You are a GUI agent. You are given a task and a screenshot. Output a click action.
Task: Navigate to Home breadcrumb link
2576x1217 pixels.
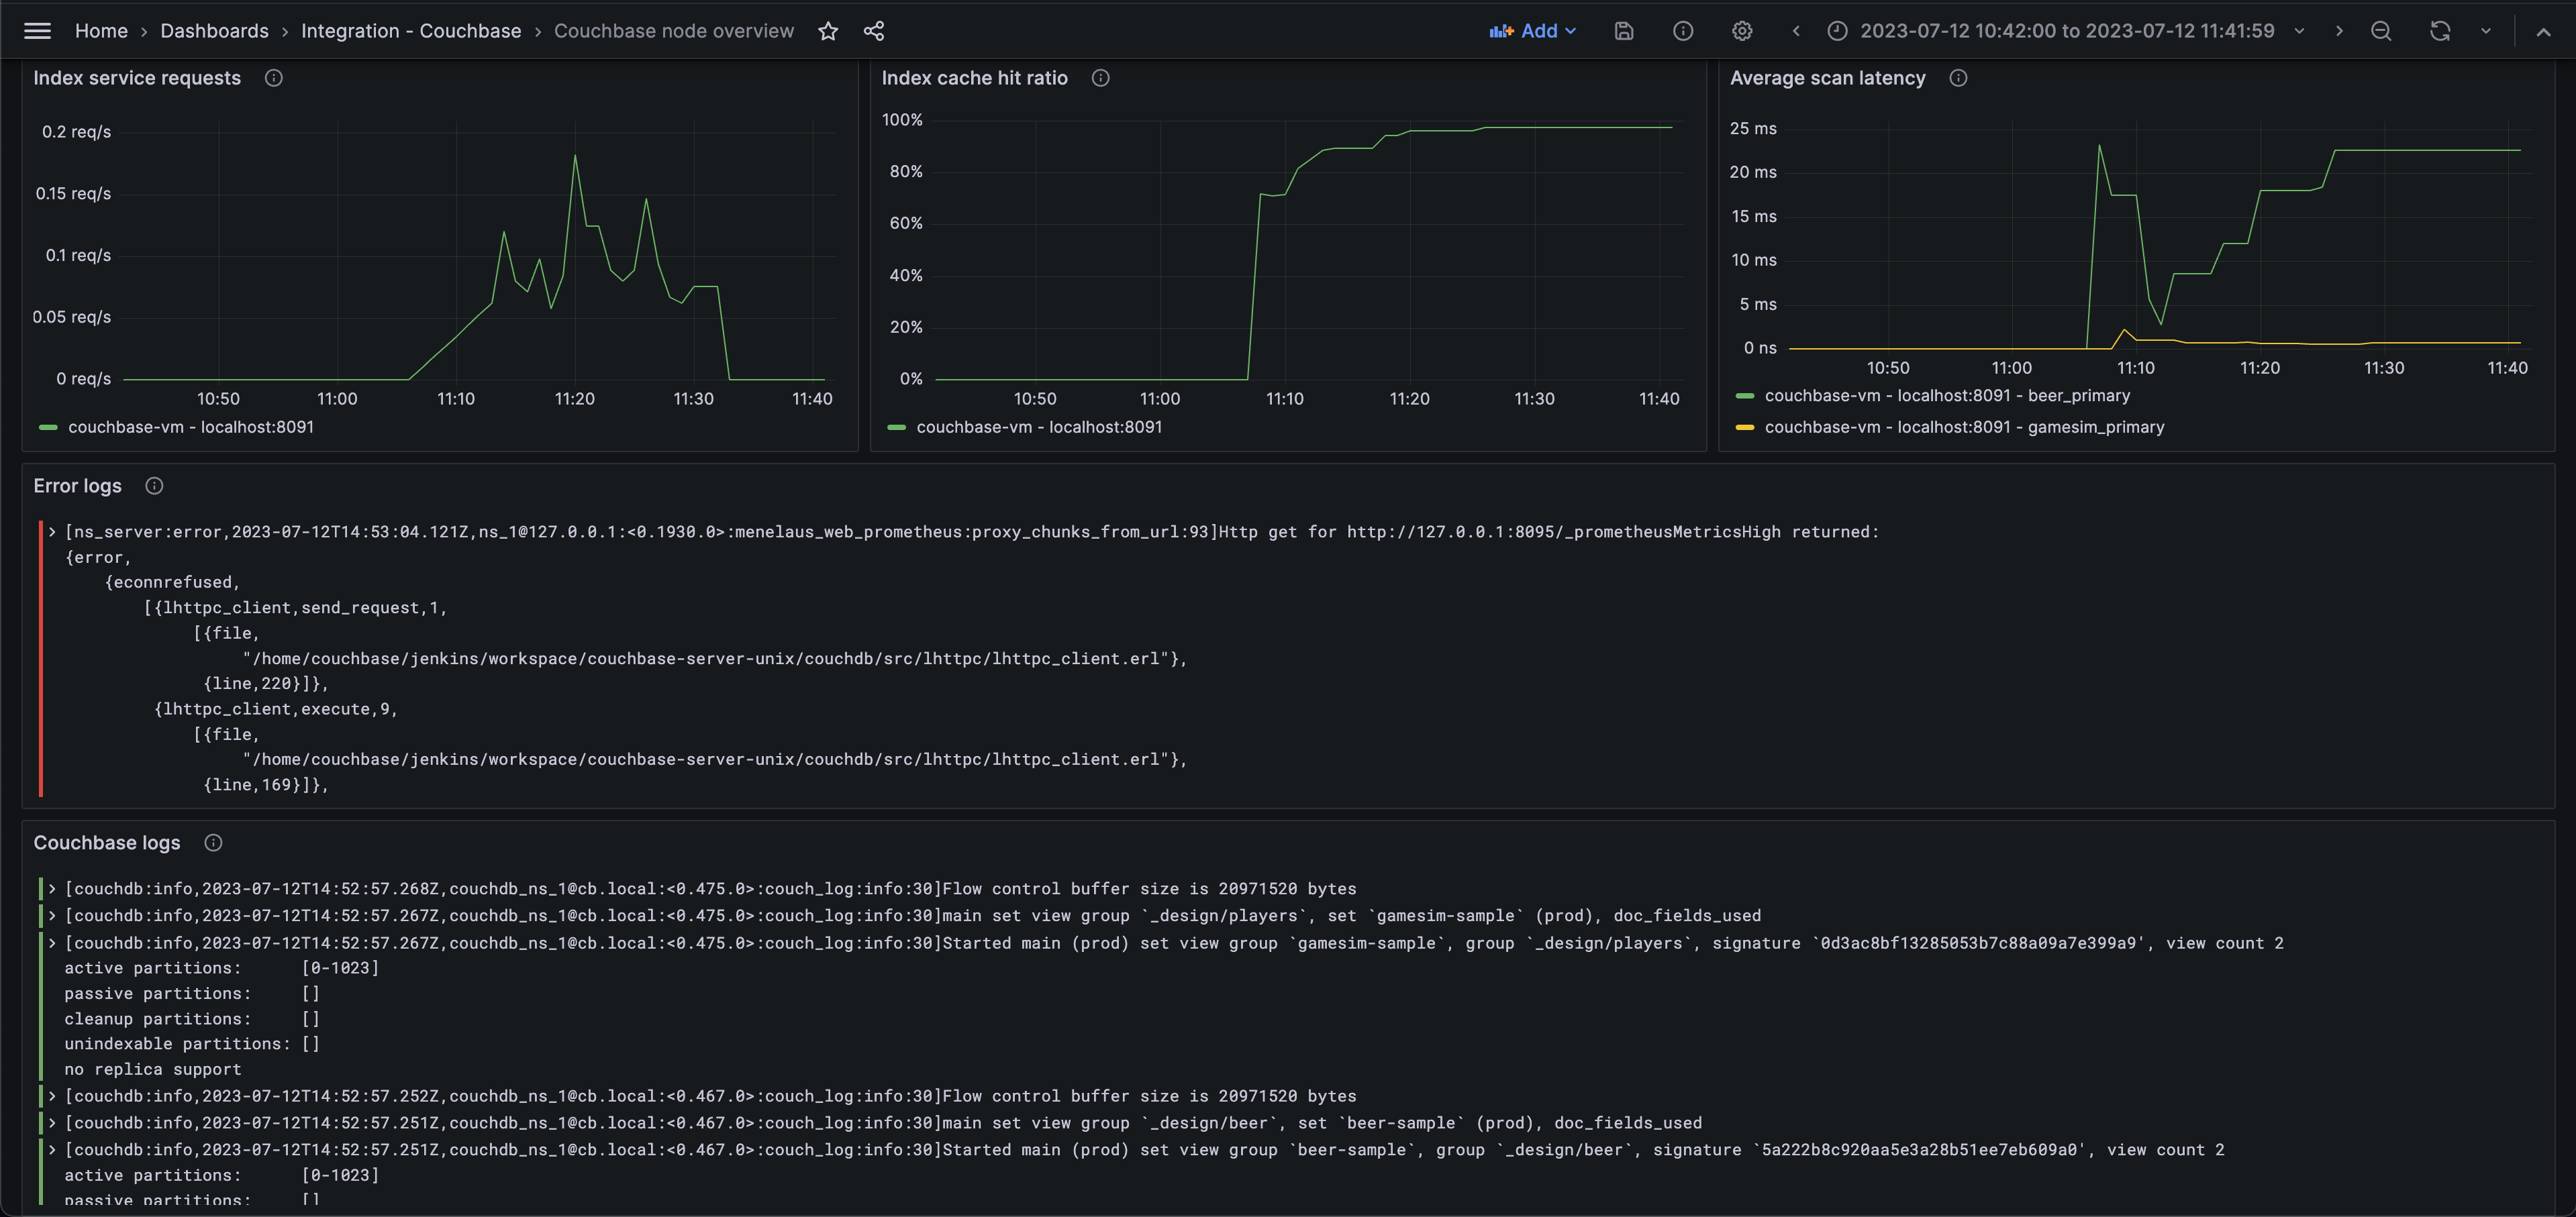tap(101, 31)
